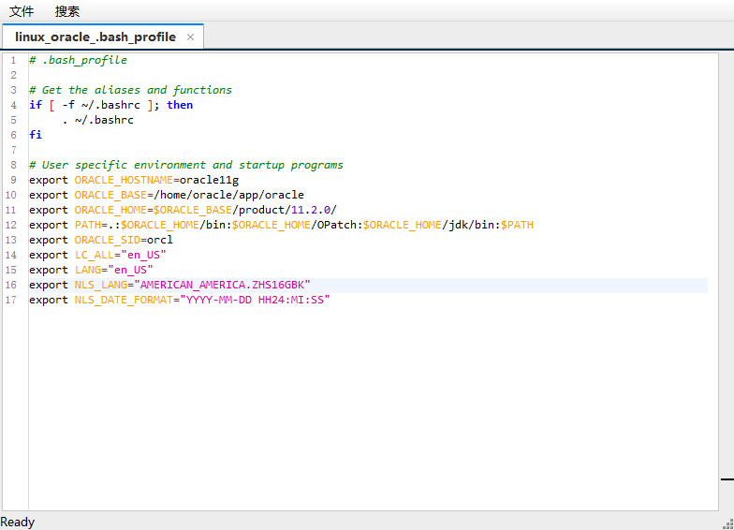The width and height of the screenshot is (734, 530).
Task: Click line number 1 in the gutter
Action: point(13,60)
